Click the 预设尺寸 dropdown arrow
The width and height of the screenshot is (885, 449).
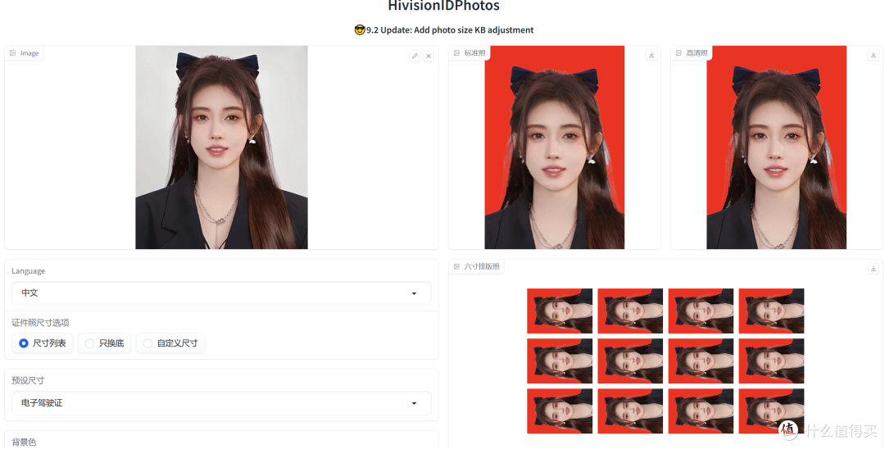tap(415, 403)
